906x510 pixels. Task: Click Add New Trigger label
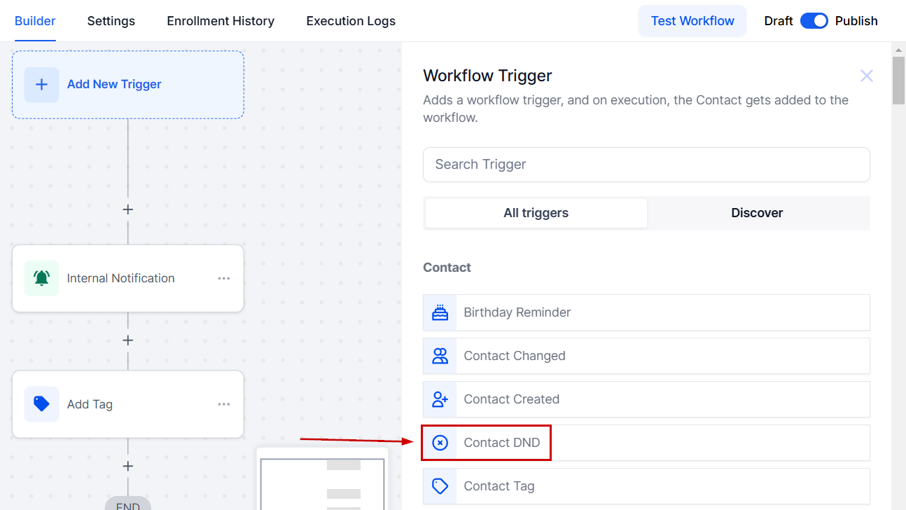[114, 84]
